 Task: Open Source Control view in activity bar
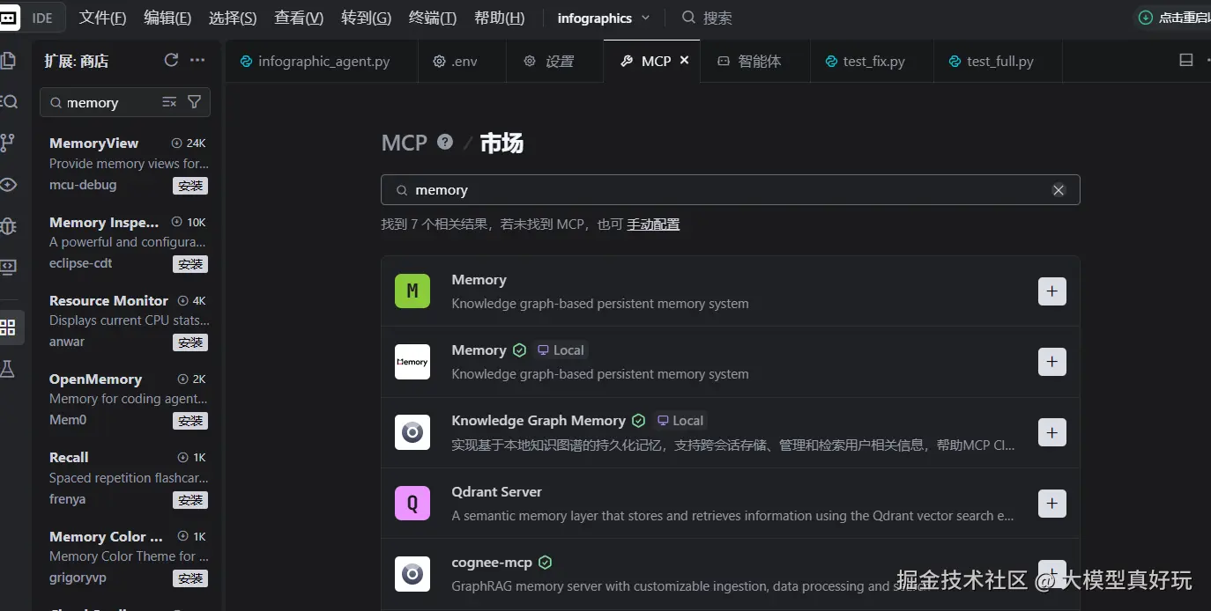8,143
